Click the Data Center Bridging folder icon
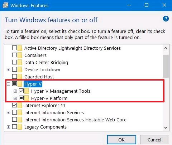 20,62
